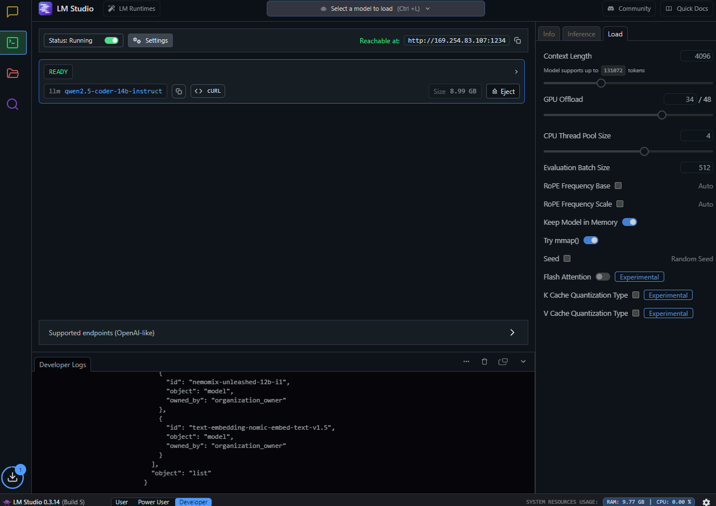The height and width of the screenshot is (506, 716).
Task: Open more options in Developer Logs
Action: click(466, 361)
